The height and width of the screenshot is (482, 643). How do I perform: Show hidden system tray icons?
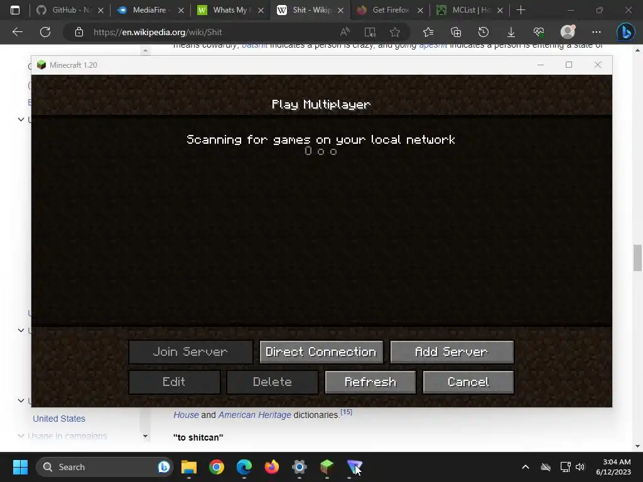coord(526,467)
